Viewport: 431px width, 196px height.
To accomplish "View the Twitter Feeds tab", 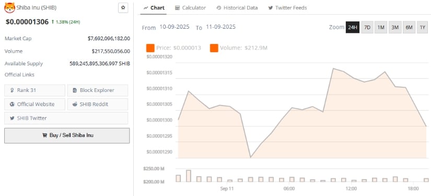I will pos(287,8).
